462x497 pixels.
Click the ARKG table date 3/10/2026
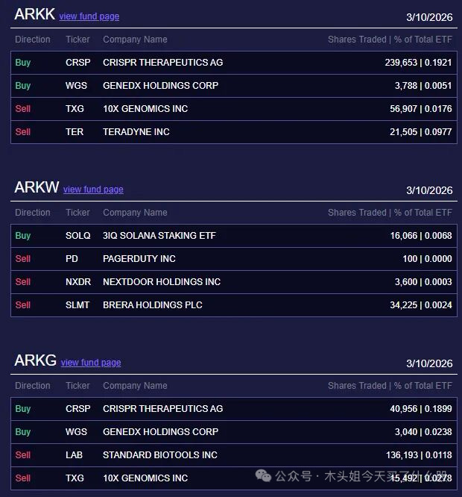tap(429, 363)
